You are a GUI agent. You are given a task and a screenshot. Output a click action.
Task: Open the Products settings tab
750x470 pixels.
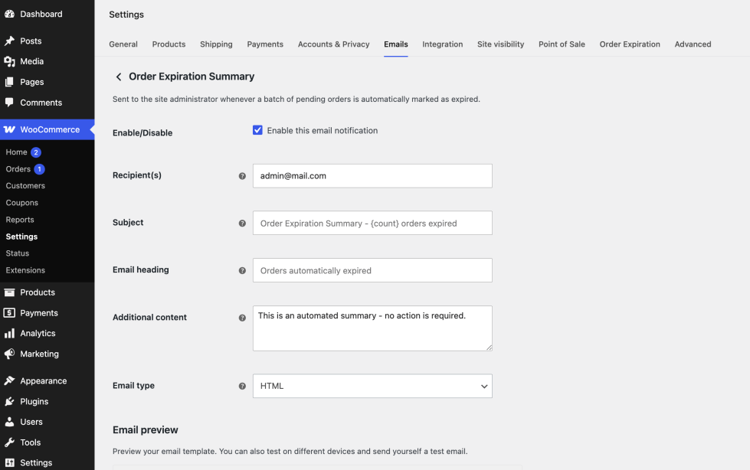click(169, 44)
